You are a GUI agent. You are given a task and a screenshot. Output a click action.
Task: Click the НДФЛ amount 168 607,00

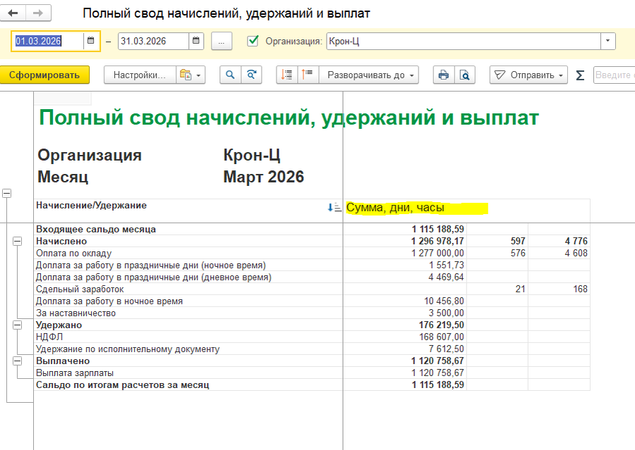pyautogui.click(x=442, y=337)
